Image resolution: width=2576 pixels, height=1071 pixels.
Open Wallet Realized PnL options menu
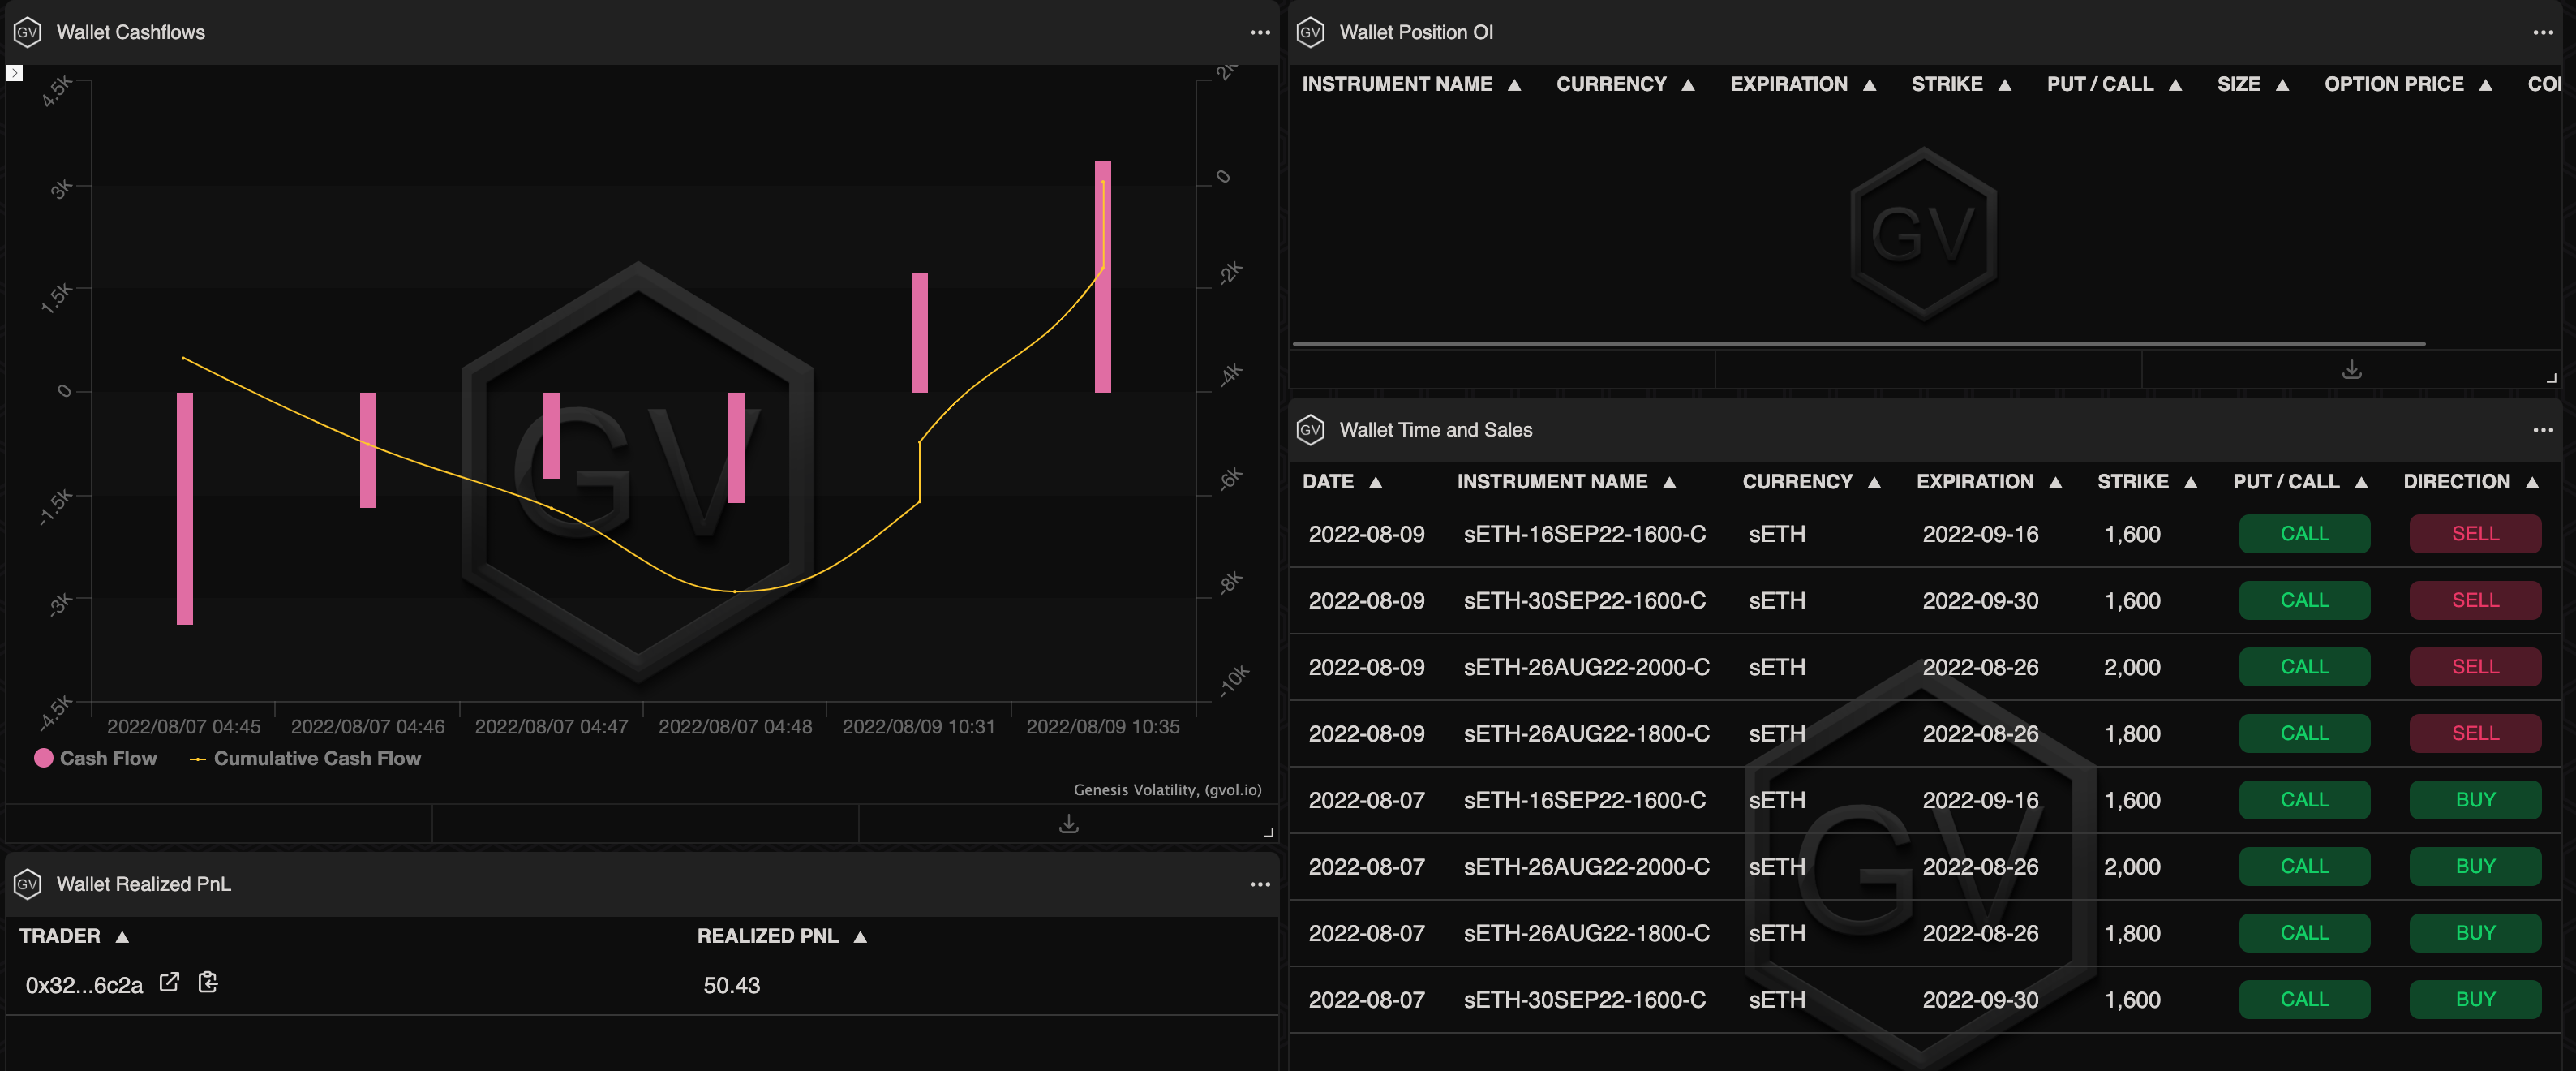click(x=1259, y=884)
